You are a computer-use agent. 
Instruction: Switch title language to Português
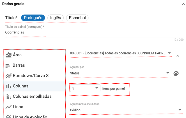point(33,18)
